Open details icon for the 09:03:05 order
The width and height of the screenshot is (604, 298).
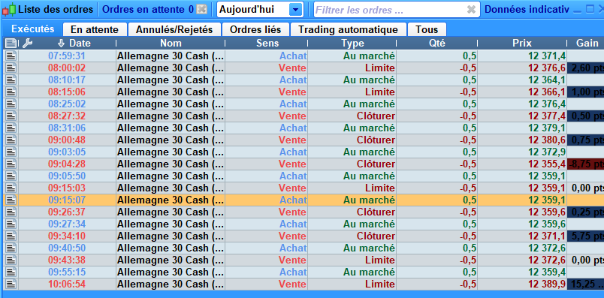point(11,152)
